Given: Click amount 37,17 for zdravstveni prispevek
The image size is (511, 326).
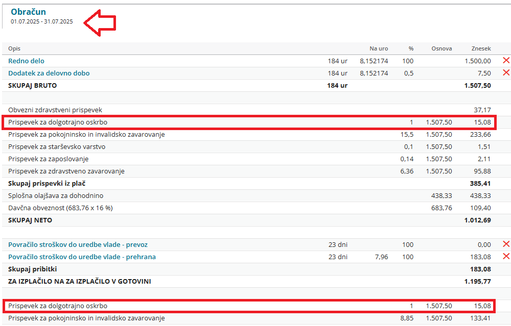Looking at the screenshot, I should point(482,110).
